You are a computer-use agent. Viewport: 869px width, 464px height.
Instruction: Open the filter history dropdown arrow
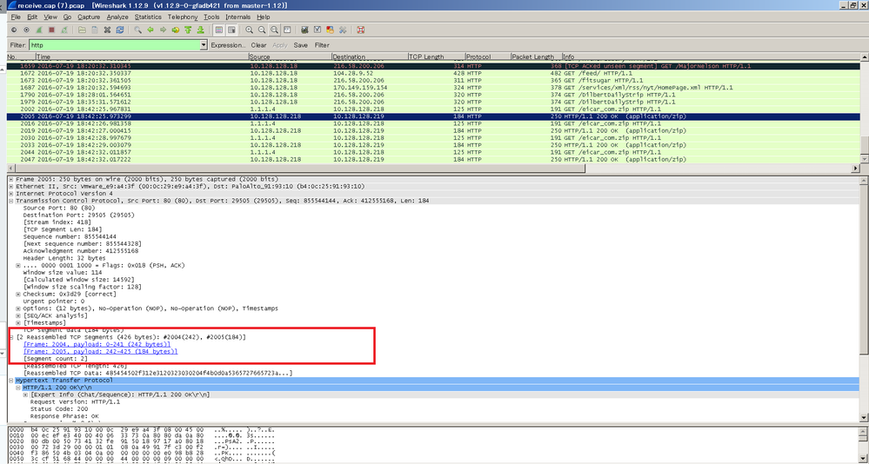[x=204, y=45]
